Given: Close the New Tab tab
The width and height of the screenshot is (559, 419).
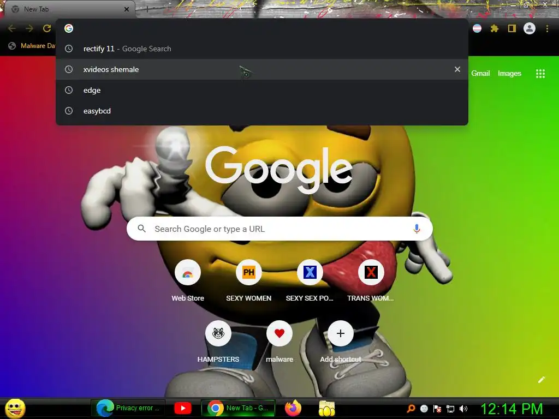Looking at the screenshot, I should pyautogui.click(x=127, y=9).
